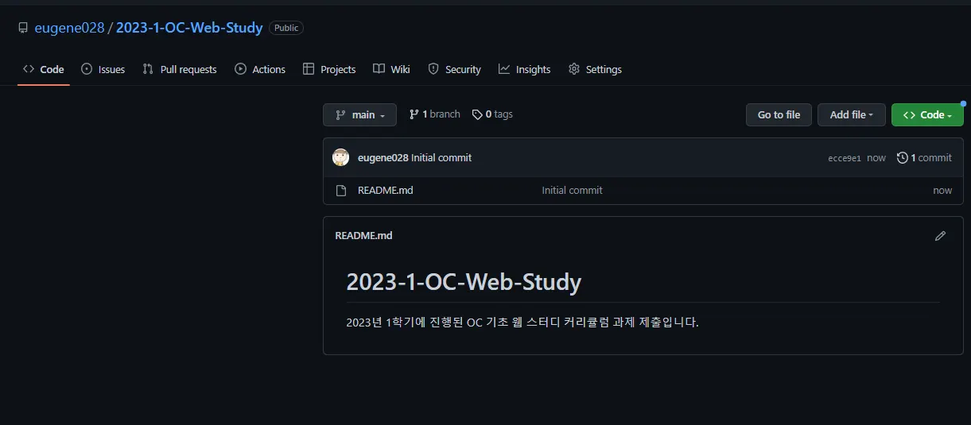Click the Issues circle-dot icon
971x425 pixels.
(x=87, y=69)
